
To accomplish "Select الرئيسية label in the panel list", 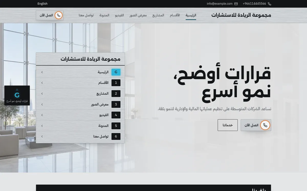I will click(x=103, y=72).
